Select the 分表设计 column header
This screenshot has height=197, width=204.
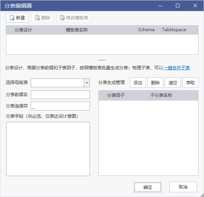tap(38, 30)
